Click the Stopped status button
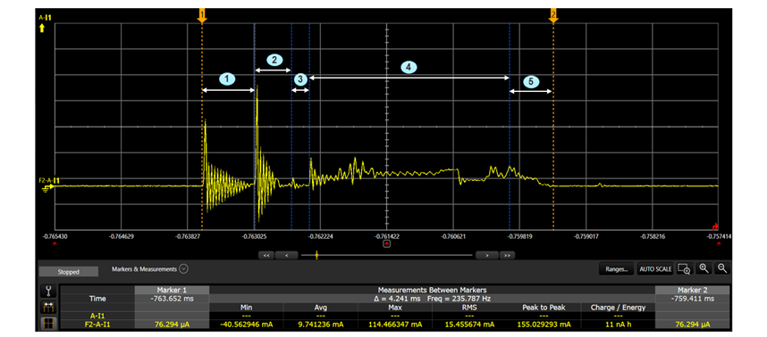The height and width of the screenshot is (337, 767). [x=68, y=272]
